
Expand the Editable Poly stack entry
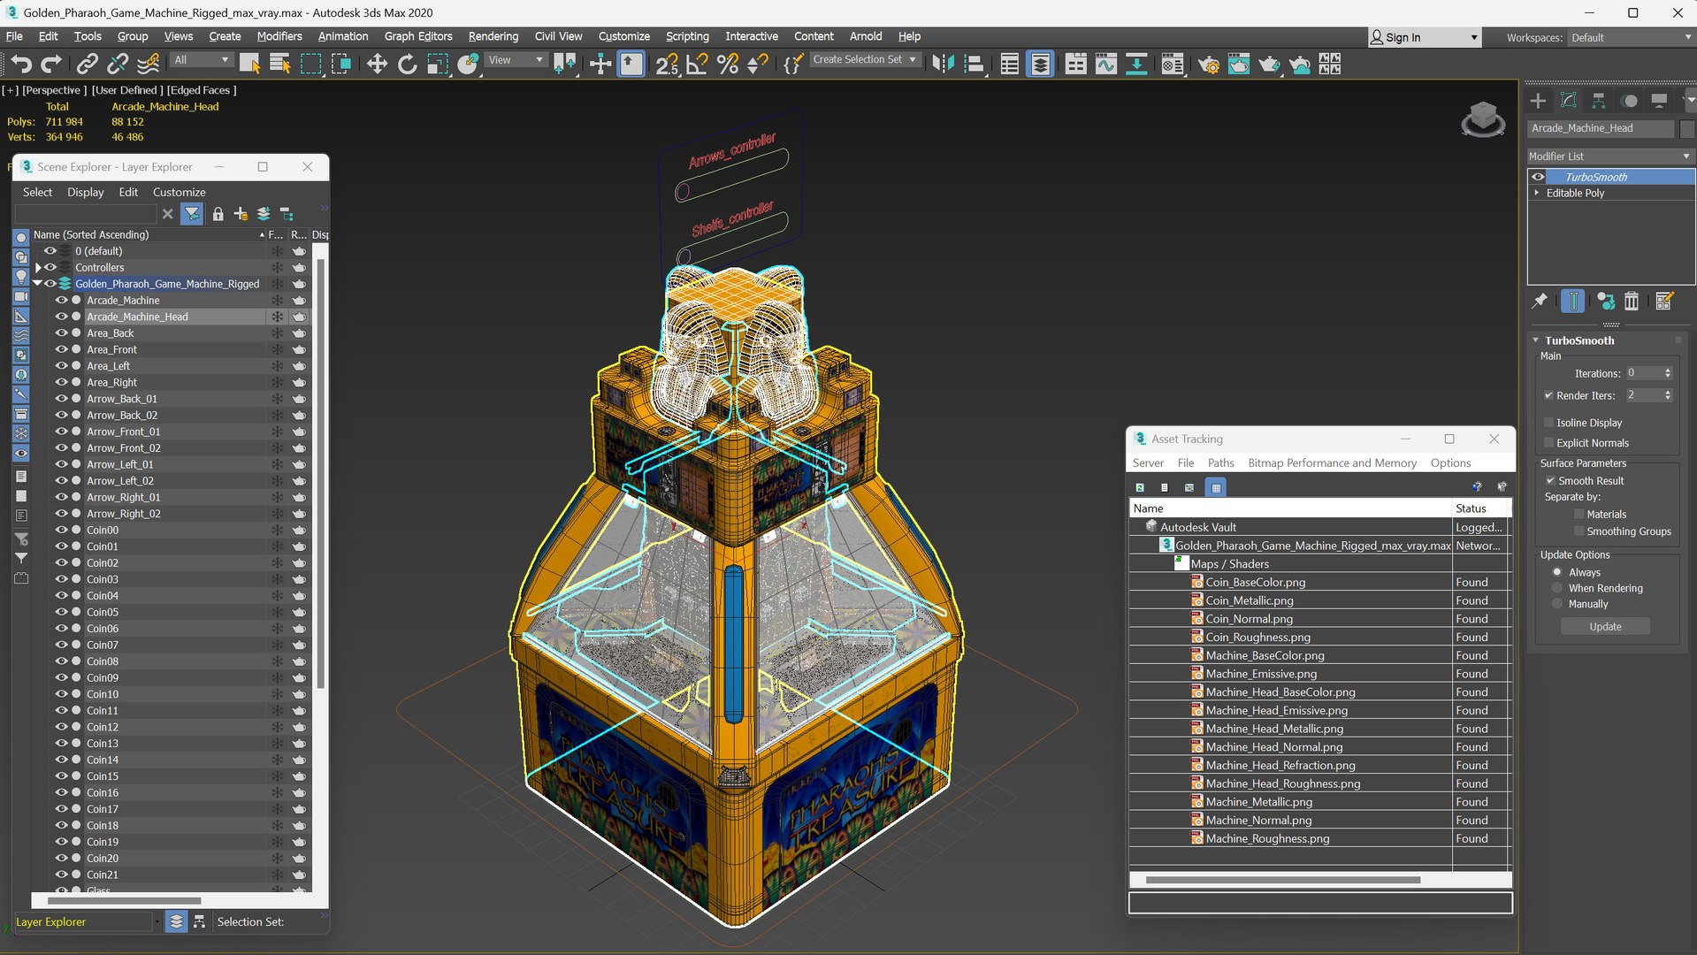point(1537,193)
